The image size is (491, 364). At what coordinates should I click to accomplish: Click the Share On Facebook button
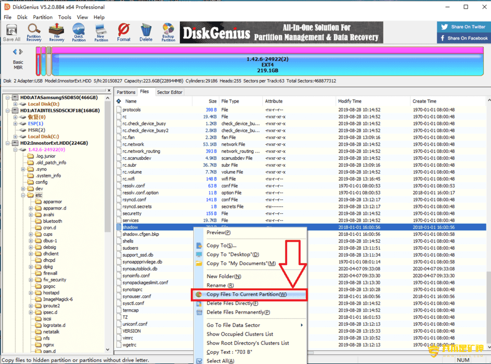[464, 38]
